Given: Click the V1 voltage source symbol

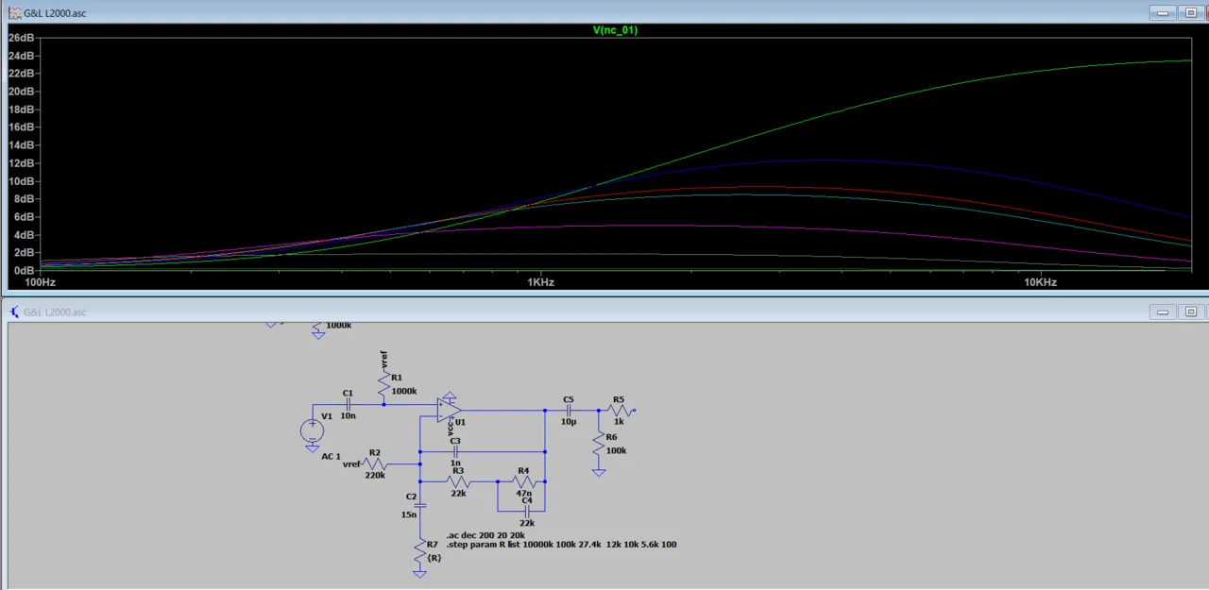Looking at the screenshot, I should coord(312,430).
